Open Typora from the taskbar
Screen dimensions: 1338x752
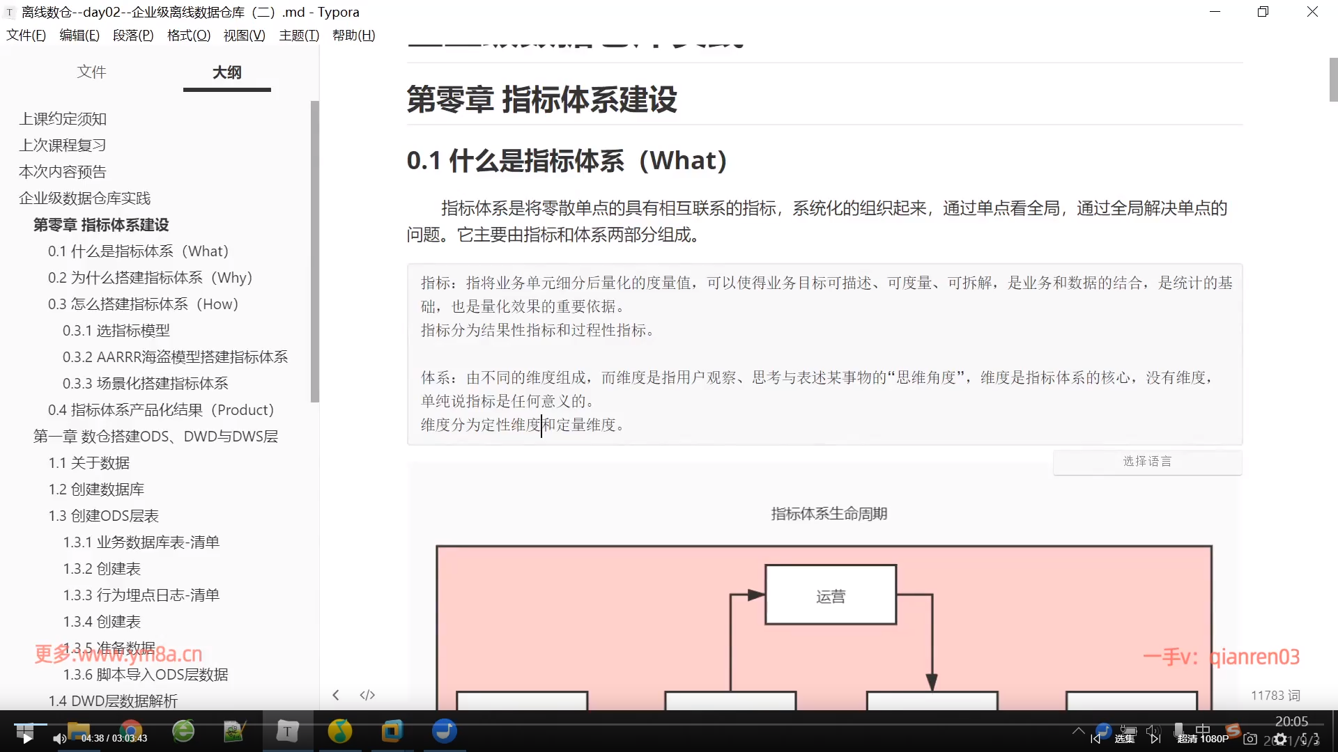click(287, 731)
